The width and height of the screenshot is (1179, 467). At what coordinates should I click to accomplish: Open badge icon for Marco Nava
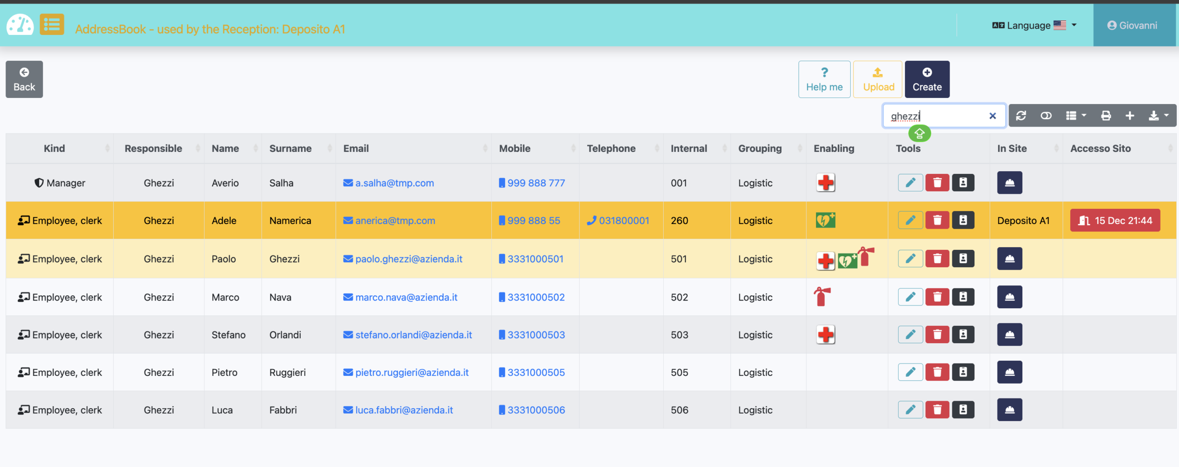[x=963, y=297]
